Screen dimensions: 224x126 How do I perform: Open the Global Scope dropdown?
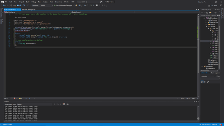coord(103,12)
